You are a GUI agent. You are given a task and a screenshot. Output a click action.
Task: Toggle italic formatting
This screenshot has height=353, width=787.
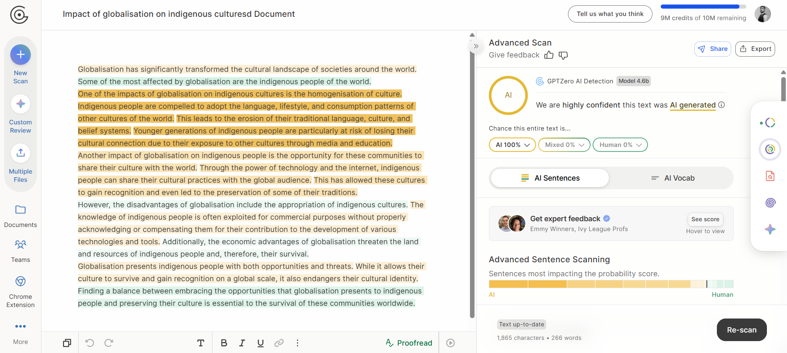point(242,343)
